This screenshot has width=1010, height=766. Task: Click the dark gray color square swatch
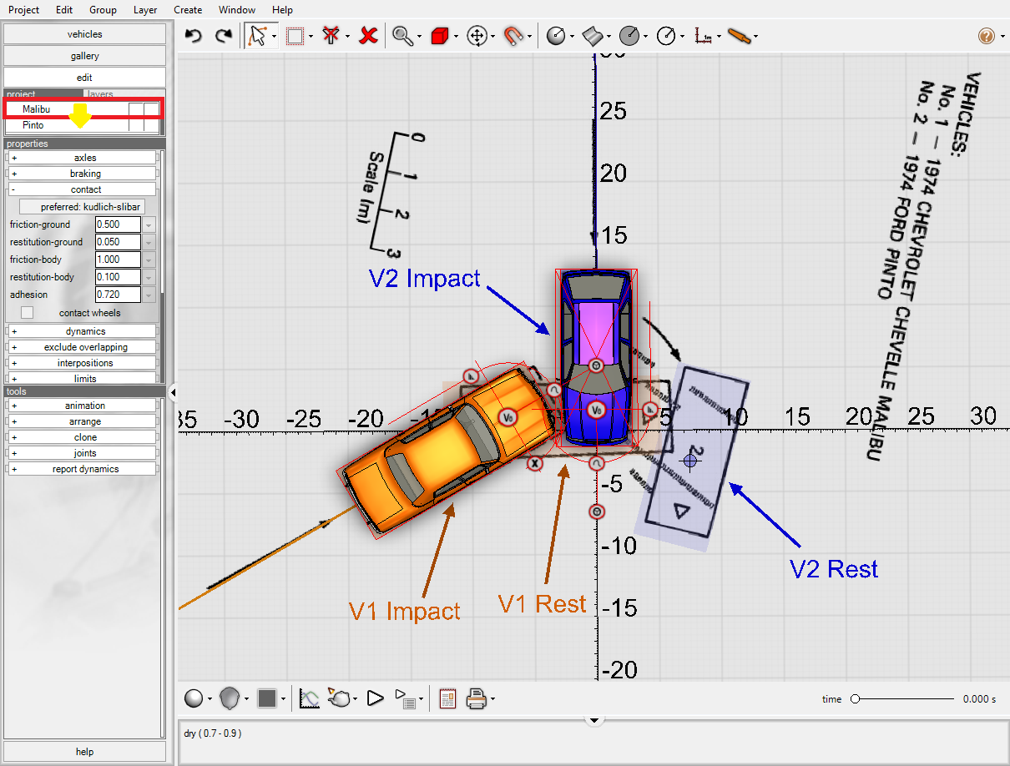coord(267,698)
